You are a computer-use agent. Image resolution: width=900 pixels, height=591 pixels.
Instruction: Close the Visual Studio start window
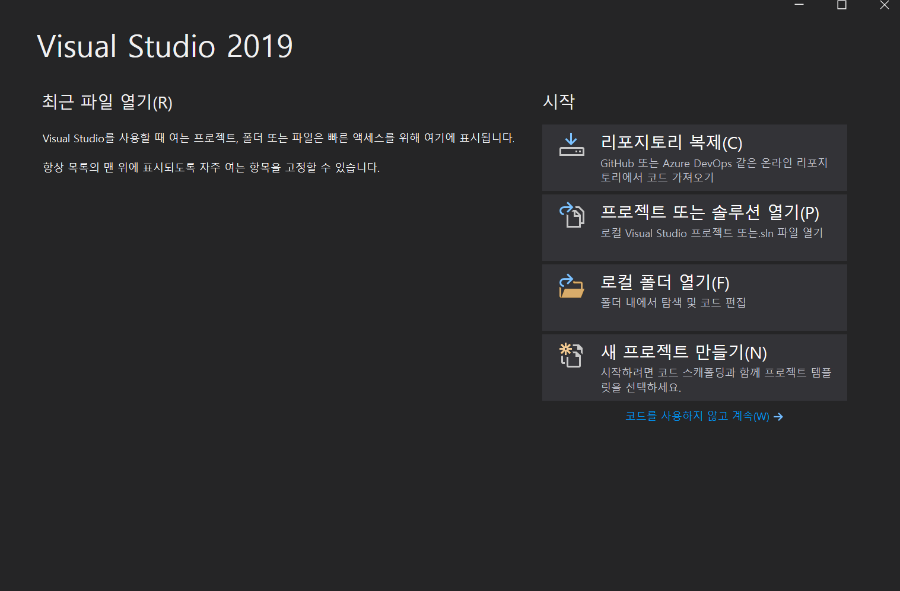(884, 5)
